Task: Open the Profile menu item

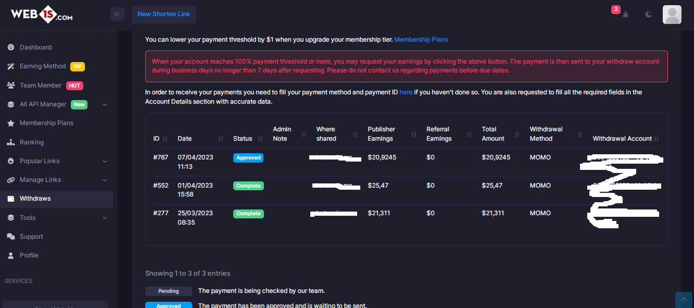Action: (x=29, y=255)
